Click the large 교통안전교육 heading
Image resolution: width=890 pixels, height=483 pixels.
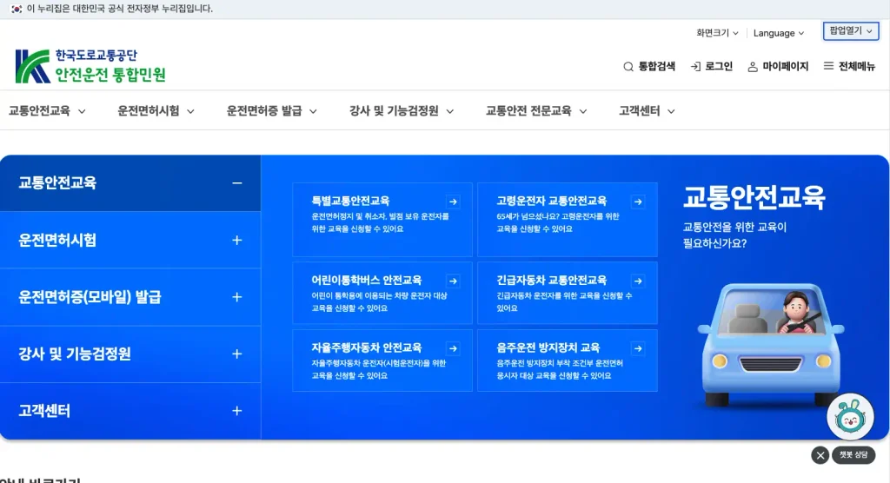[754, 197]
